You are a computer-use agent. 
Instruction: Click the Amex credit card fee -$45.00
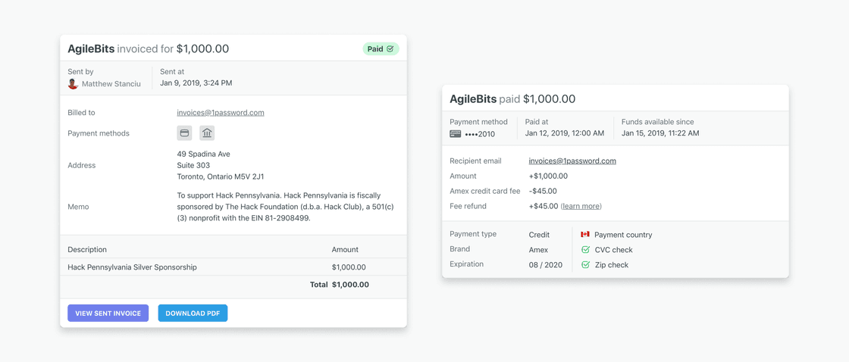click(543, 191)
